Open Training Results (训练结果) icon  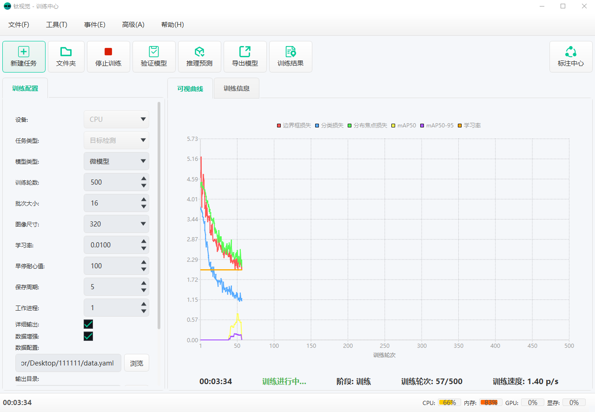click(x=291, y=57)
